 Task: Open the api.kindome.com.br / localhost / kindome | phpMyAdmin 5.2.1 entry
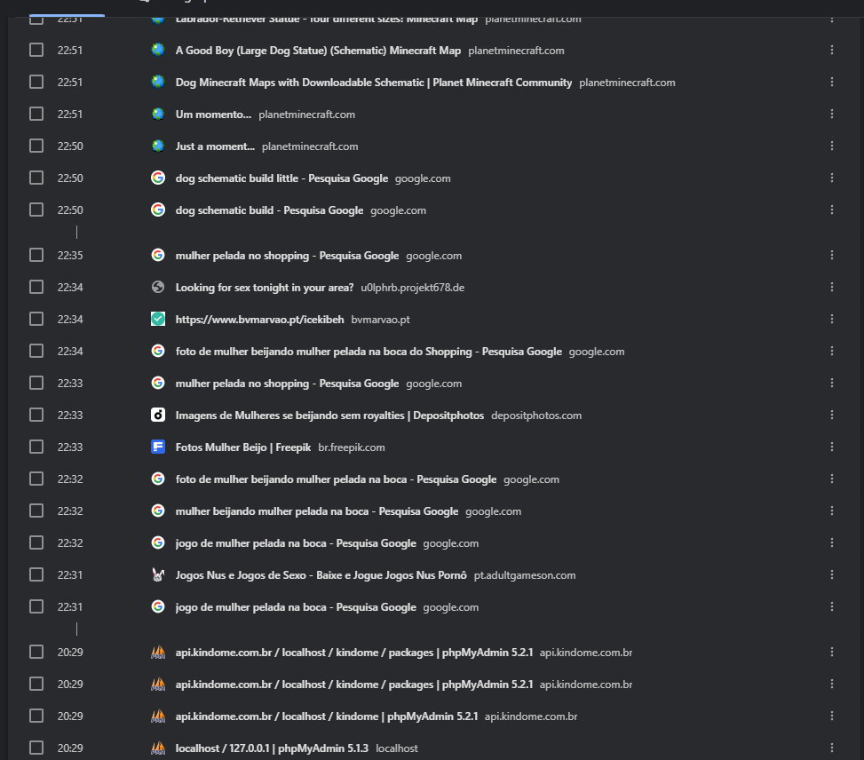[327, 716]
